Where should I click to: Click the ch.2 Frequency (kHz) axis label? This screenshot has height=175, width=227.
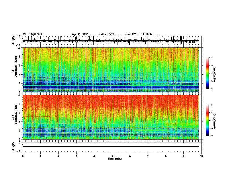tap(15, 114)
